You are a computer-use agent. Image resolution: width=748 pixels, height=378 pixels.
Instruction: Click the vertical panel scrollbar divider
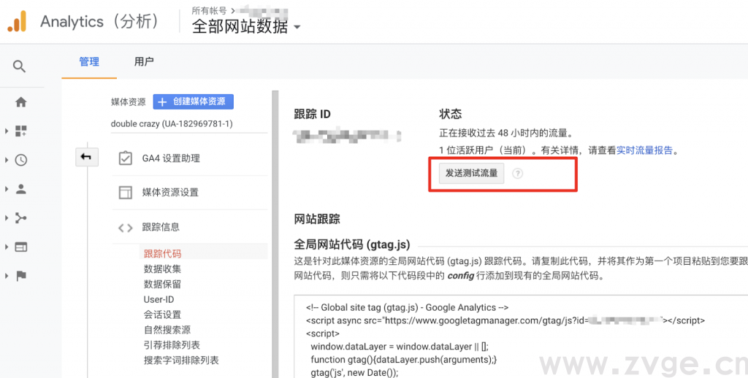[x=275, y=234]
